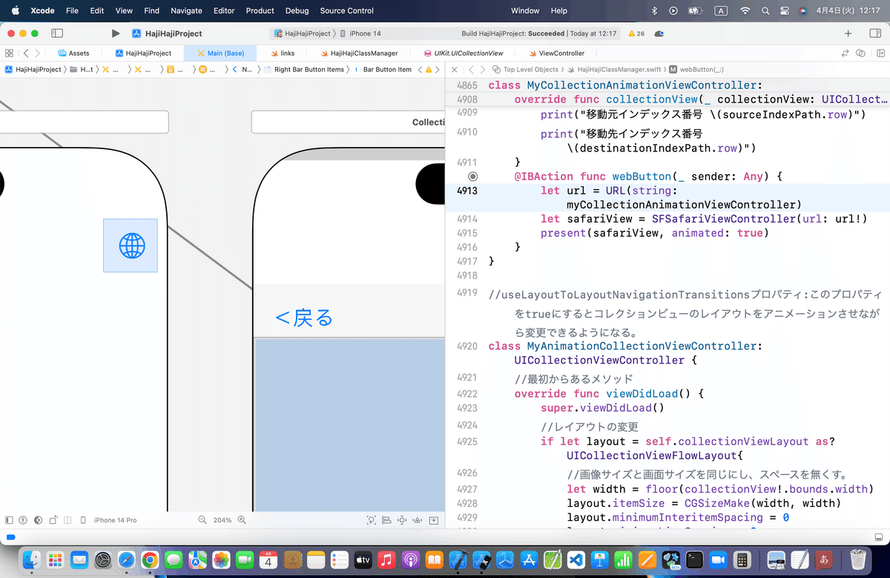Toggle the code review swap arrows button
The width and height of the screenshot is (890, 578).
[845, 53]
